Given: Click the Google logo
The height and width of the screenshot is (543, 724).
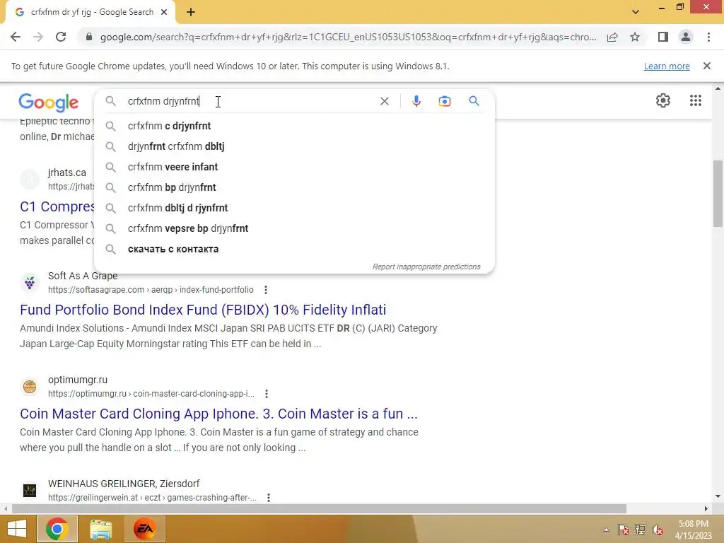Looking at the screenshot, I should point(49,102).
